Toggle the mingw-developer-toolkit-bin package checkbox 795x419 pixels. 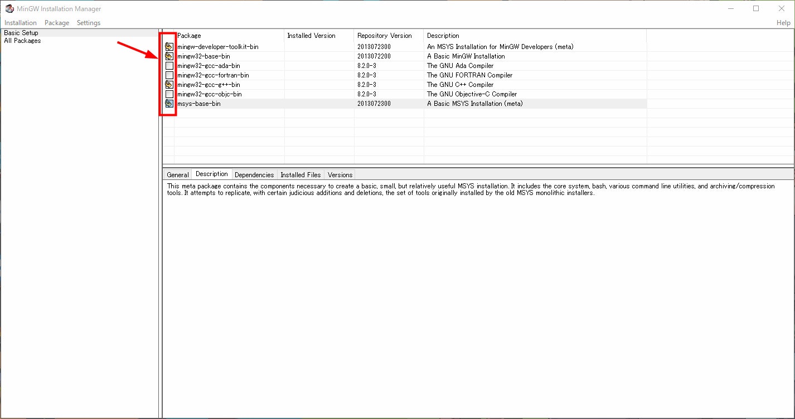pos(169,47)
